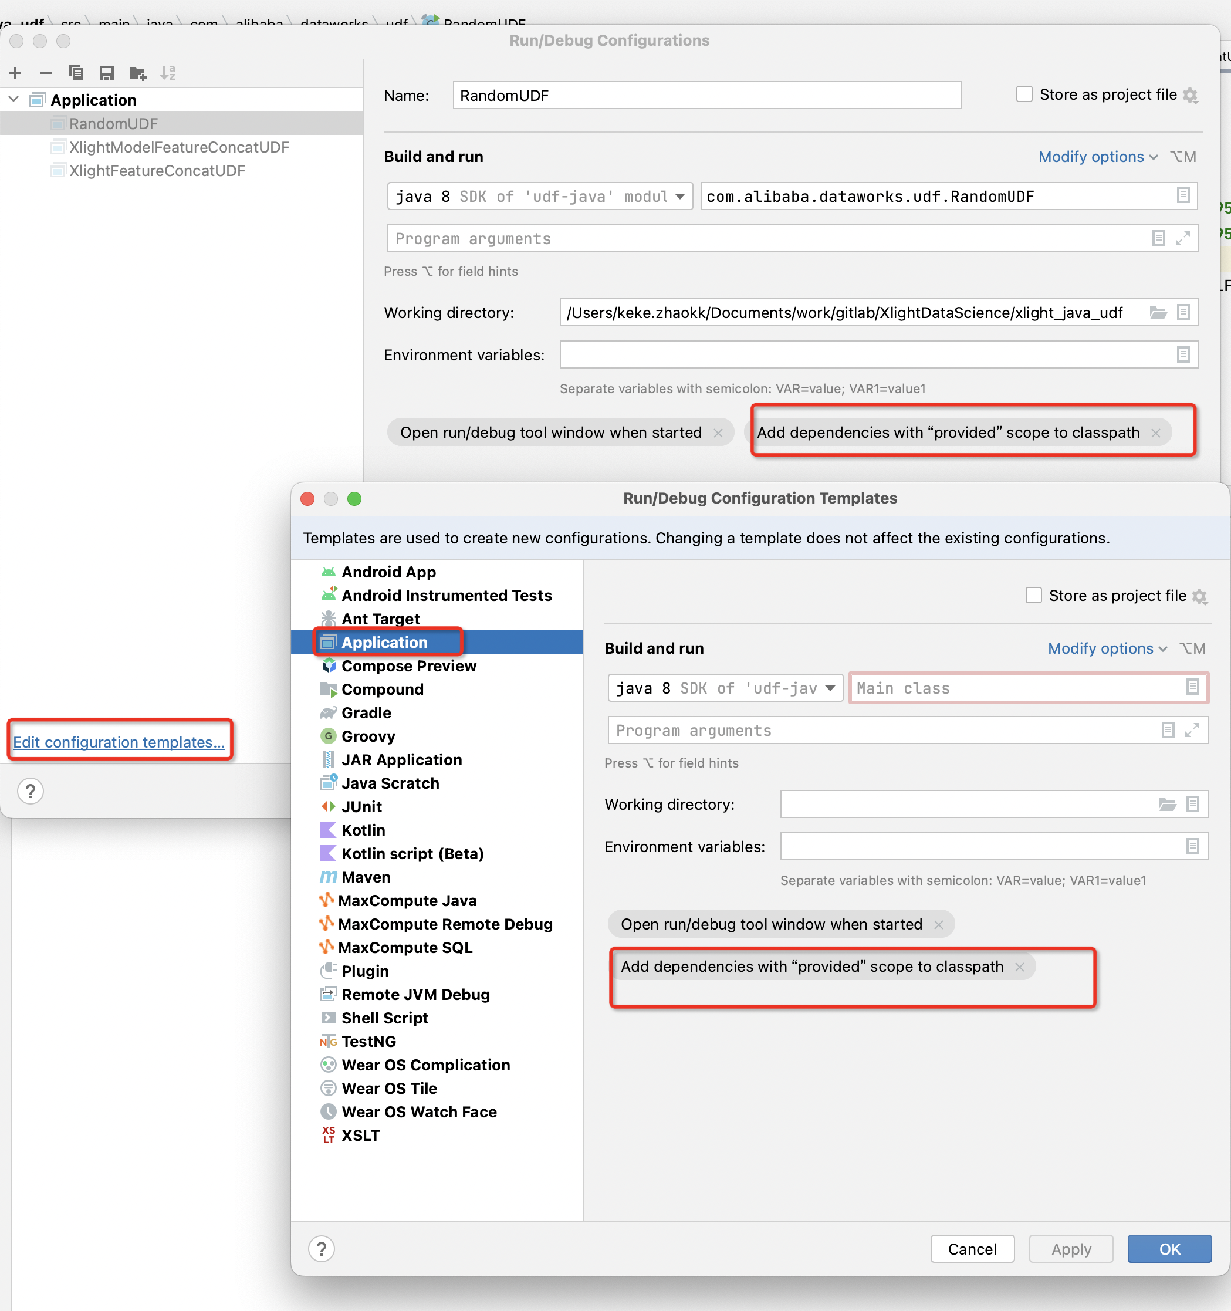
Task: Collapse the Application tree node
Action: 14,100
